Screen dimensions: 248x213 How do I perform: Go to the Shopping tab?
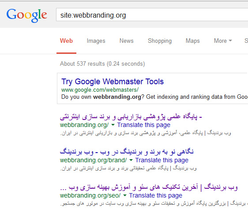[x=160, y=41]
